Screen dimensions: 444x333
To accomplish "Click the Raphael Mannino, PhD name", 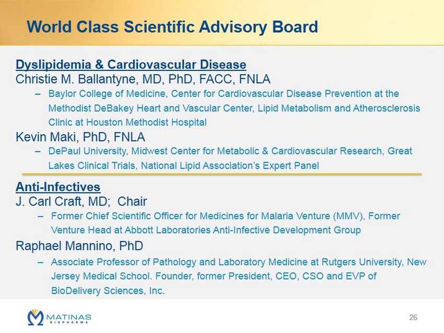I will pos(79,245).
